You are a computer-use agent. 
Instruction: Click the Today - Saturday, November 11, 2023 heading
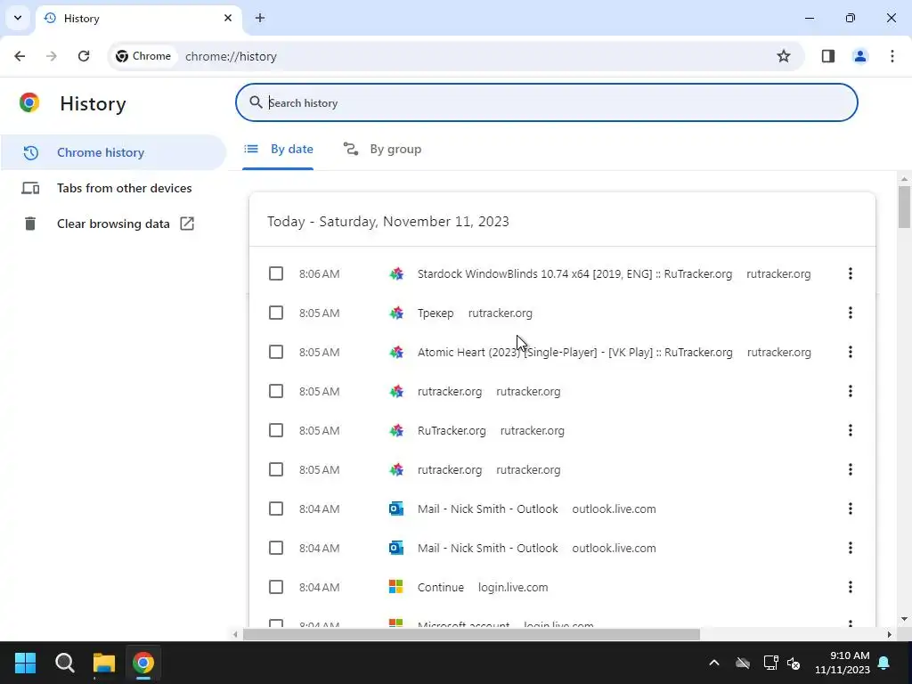pyautogui.click(x=388, y=222)
